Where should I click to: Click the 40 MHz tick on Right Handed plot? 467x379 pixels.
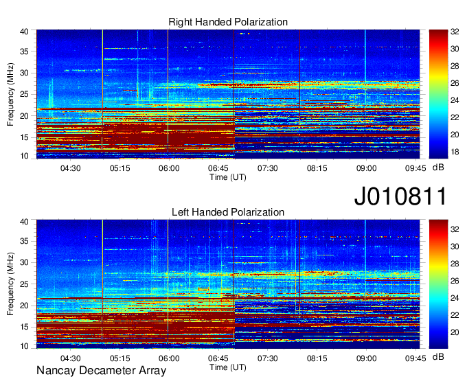24,32
